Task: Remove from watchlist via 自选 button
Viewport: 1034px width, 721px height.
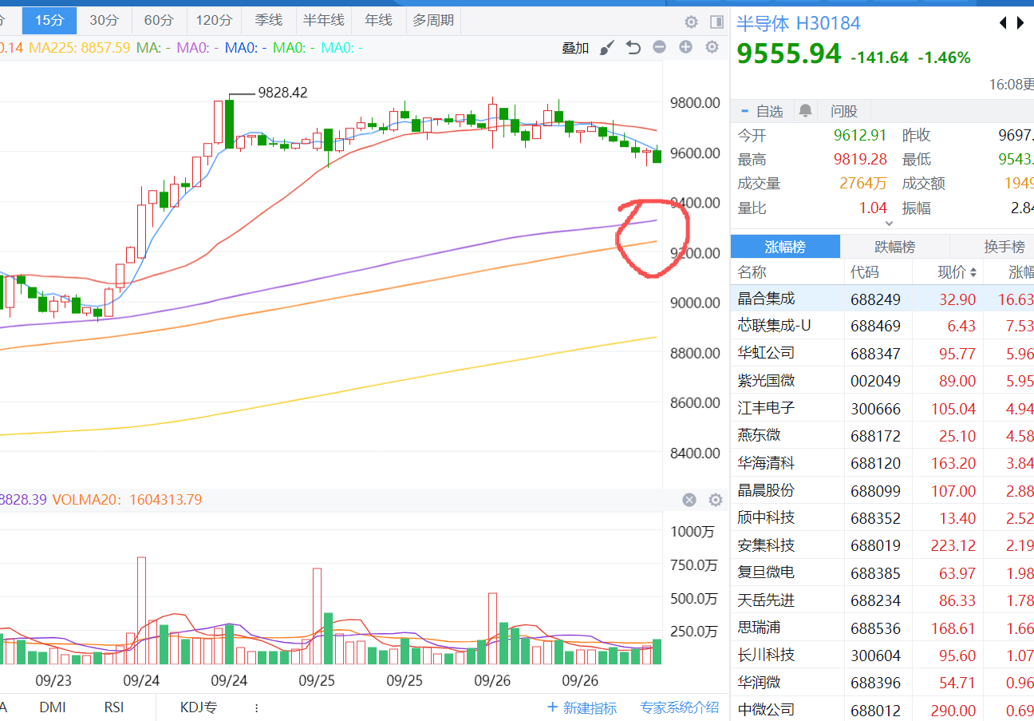Action: click(762, 111)
